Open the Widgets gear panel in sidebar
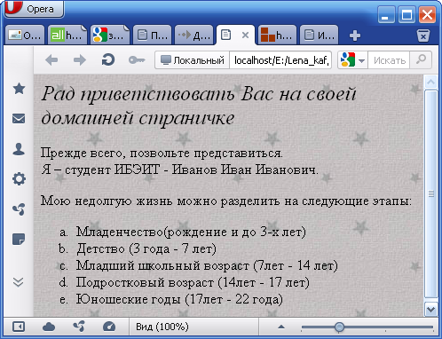The height and width of the screenshot is (339, 442). pos(19,179)
